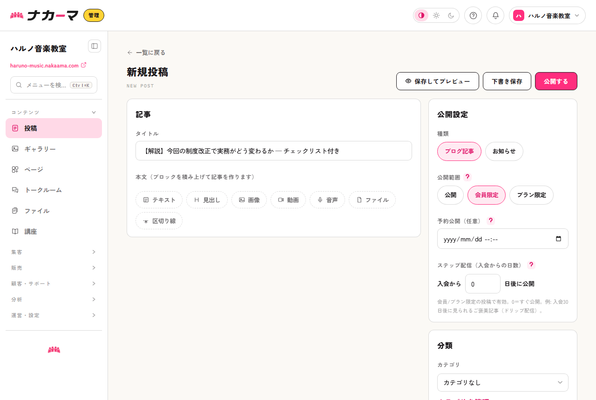This screenshot has height=400, width=596.
Task: Switch to the auto contrast theme mode
Action: (x=421, y=15)
